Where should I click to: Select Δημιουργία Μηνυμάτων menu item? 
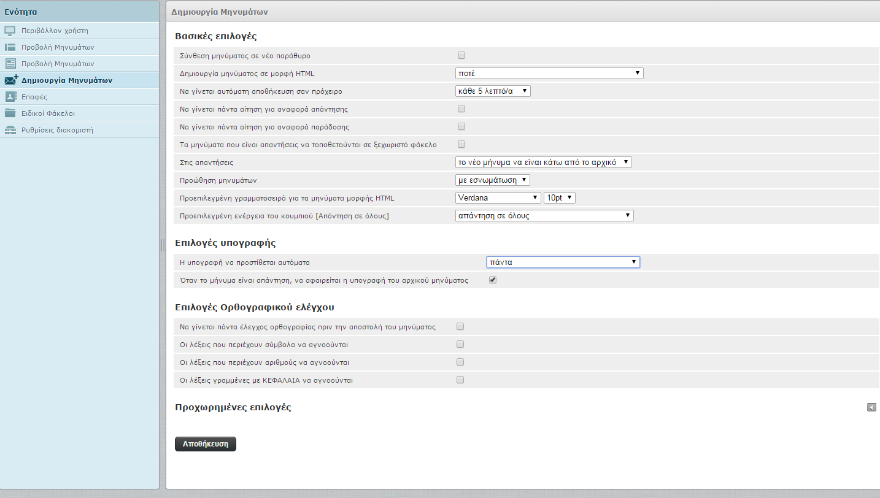pos(80,80)
